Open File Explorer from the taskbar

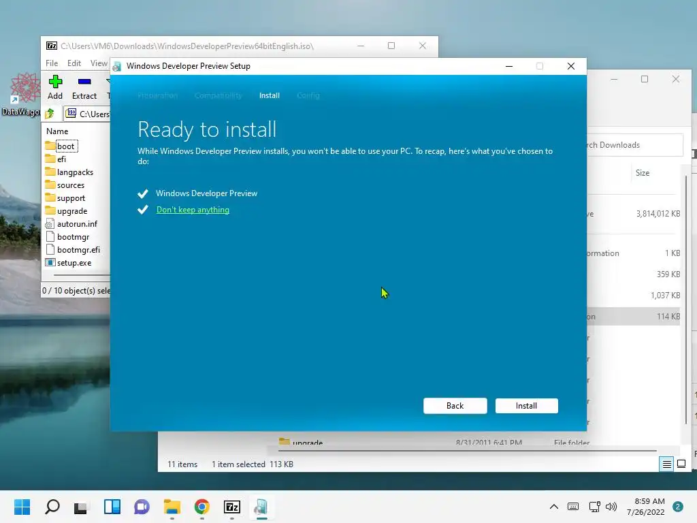coord(172,507)
